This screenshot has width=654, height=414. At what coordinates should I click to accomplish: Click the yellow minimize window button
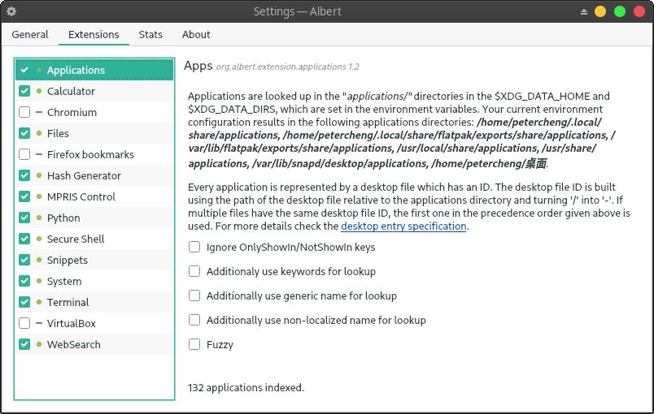[x=600, y=11]
